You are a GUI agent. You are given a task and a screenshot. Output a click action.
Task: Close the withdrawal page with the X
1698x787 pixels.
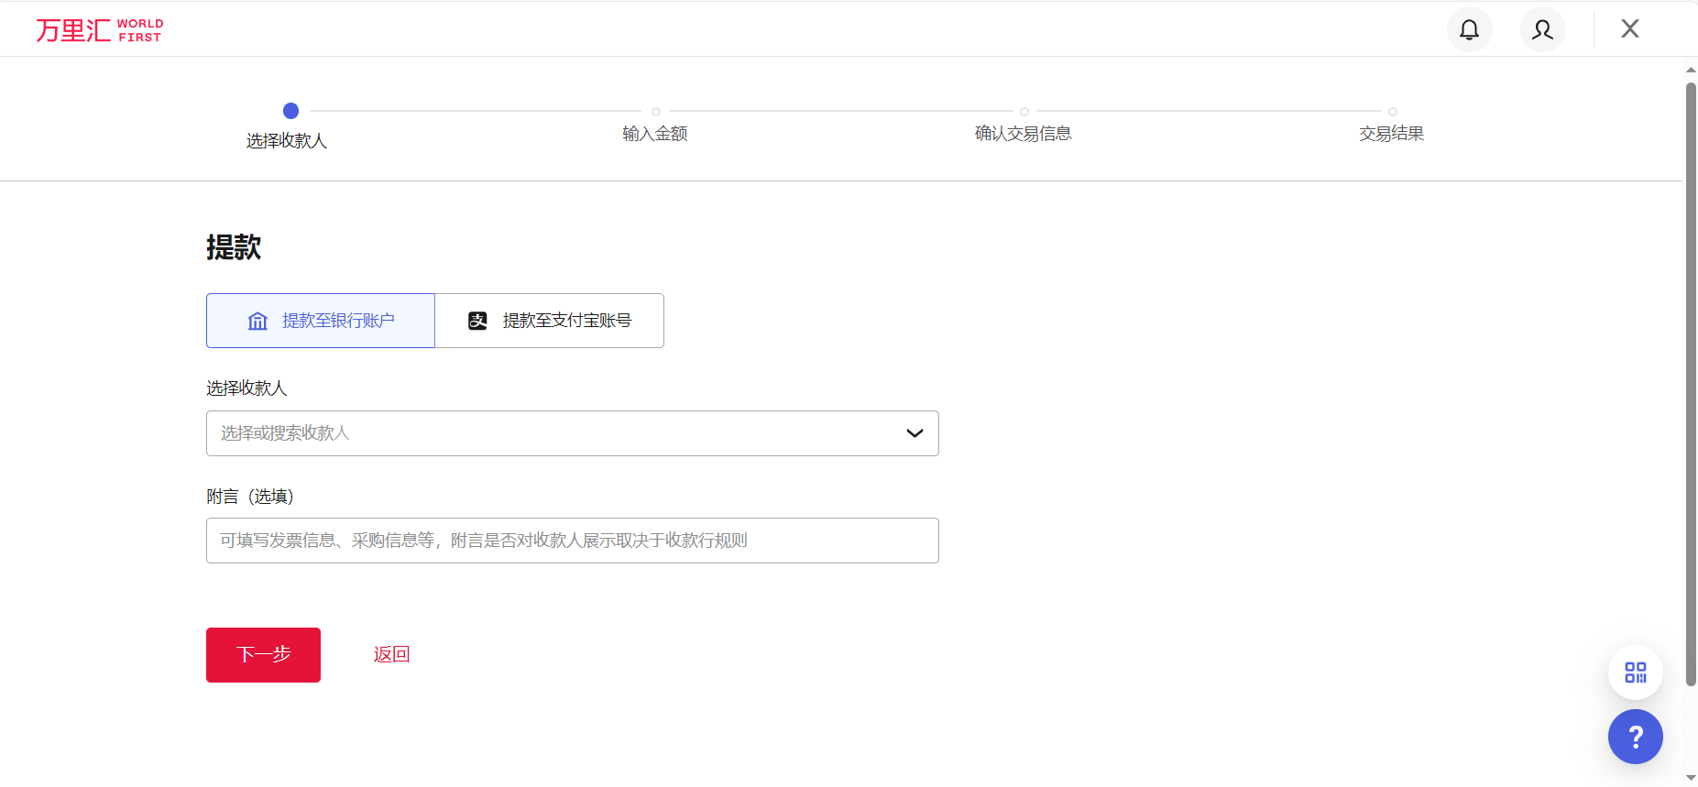[1629, 29]
